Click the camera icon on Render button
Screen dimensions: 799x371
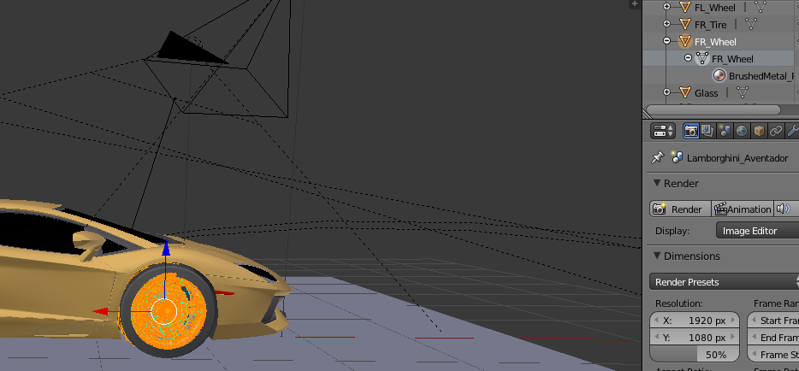(x=660, y=209)
